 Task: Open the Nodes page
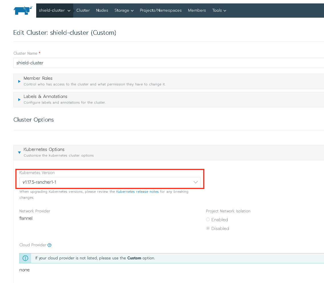coord(102,10)
